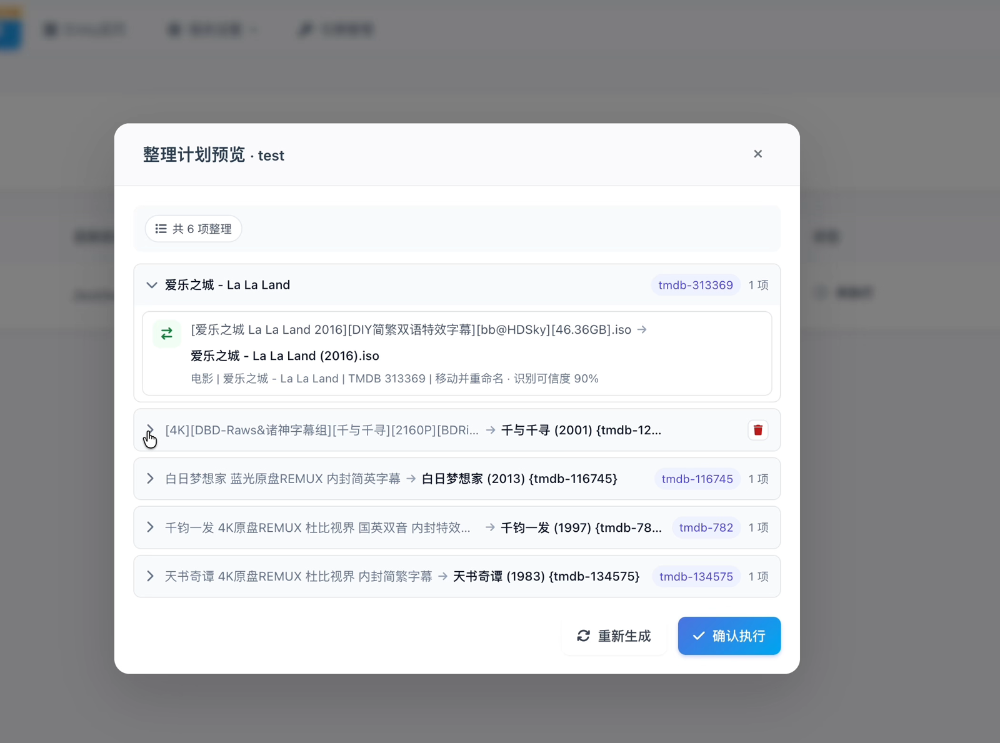Click 重新生成 to regenerate the plan
The image size is (1000, 743).
point(614,636)
